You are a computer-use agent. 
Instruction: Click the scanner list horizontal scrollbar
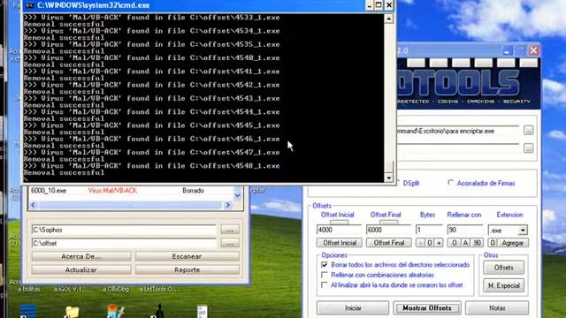pos(130,205)
